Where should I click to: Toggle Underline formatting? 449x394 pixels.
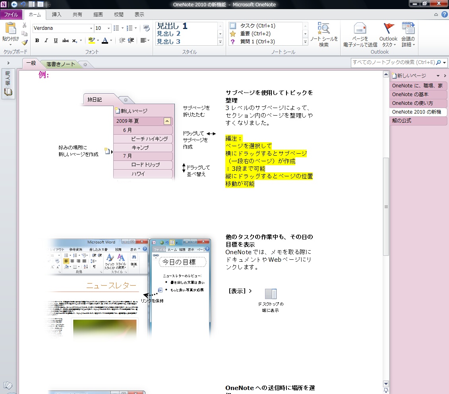coord(56,41)
